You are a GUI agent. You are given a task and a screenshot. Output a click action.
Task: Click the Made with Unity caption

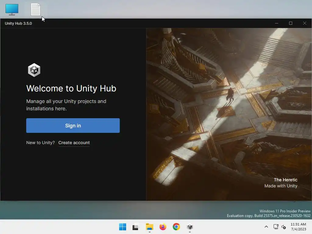tap(281, 186)
